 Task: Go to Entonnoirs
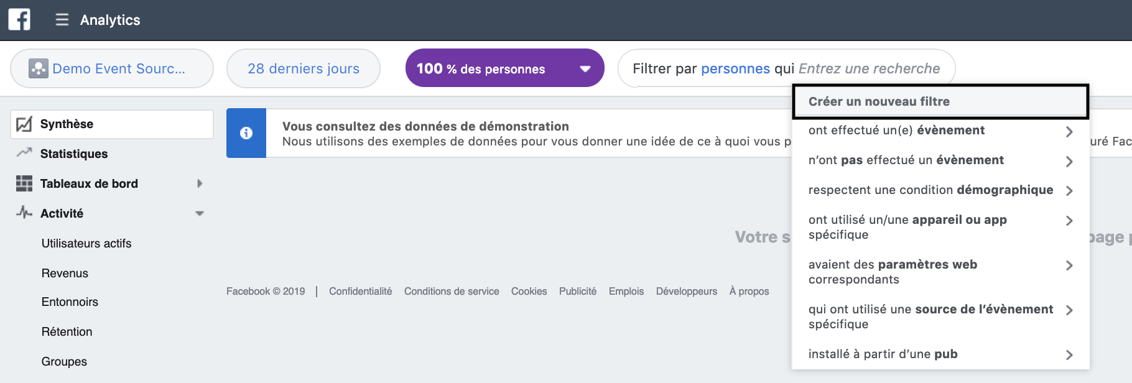[70, 302]
